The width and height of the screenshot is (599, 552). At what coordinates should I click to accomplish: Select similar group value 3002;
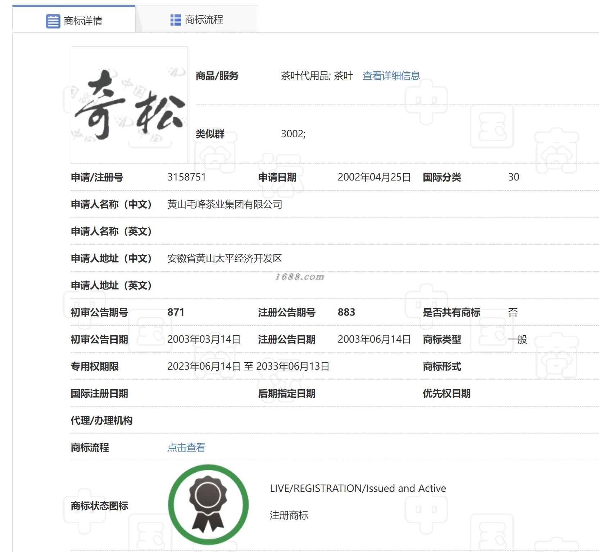click(x=293, y=134)
